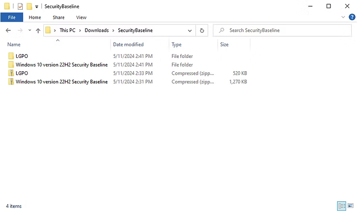Click the 520 KB size value
This screenshot has height=211, width=357.
[240, 73]
